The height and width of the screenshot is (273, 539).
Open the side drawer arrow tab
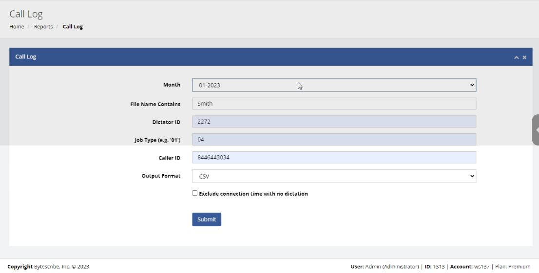click(x=536, y=130)
